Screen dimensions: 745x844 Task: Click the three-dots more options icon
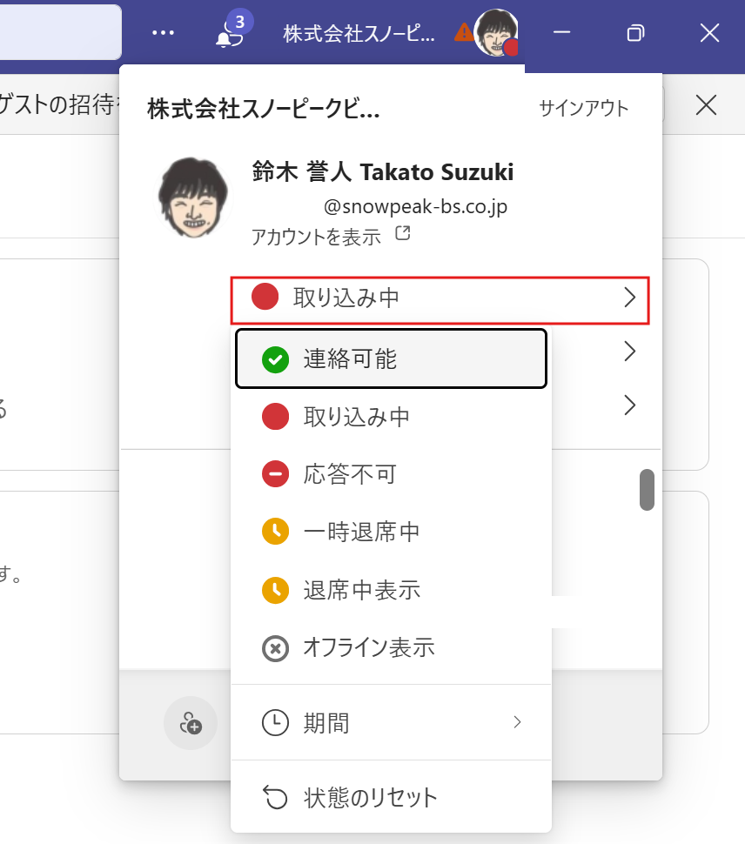164,33
